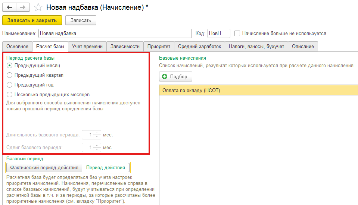Click Длительность базового периода value field
The image size is (358, 205).
click(x=88, y=135)
